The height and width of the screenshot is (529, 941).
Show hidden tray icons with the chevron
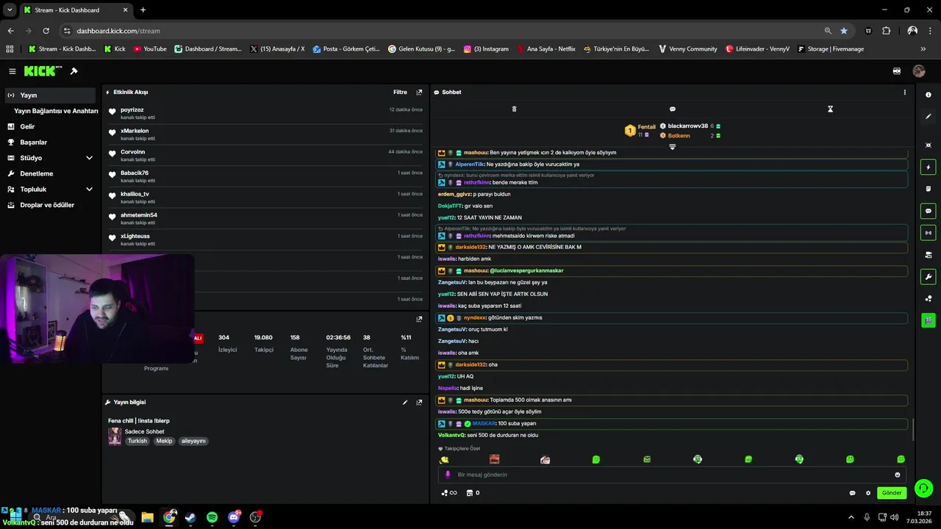851,517
